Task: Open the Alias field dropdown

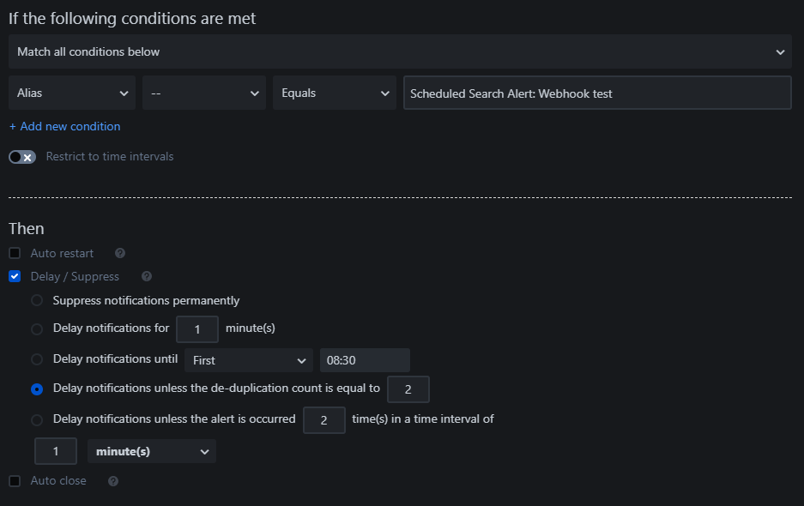Action: coord(72,93)
